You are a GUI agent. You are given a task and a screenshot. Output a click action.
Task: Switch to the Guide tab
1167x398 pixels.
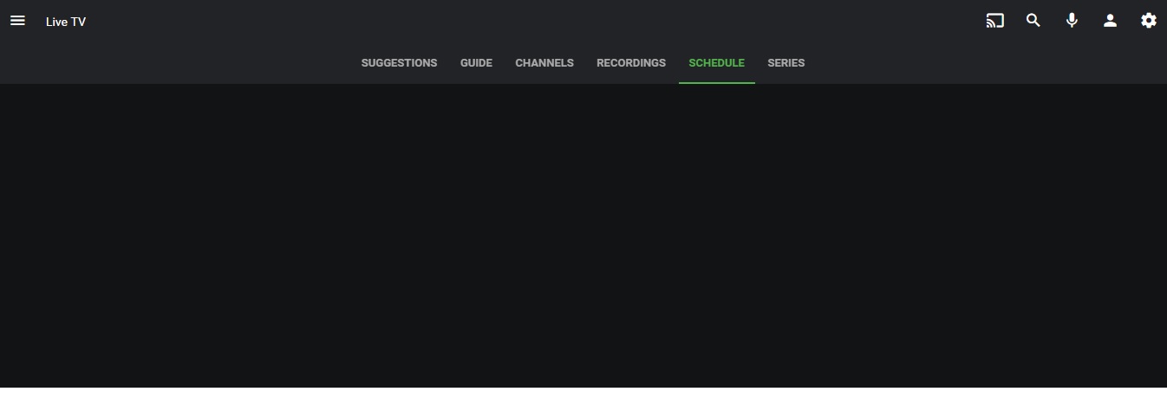476,63
